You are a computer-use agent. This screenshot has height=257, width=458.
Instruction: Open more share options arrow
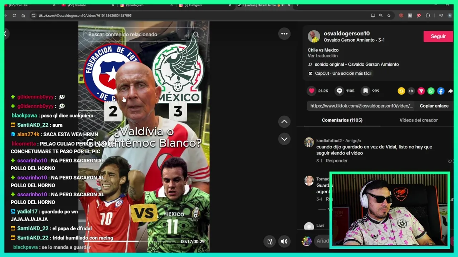[450, 91]
